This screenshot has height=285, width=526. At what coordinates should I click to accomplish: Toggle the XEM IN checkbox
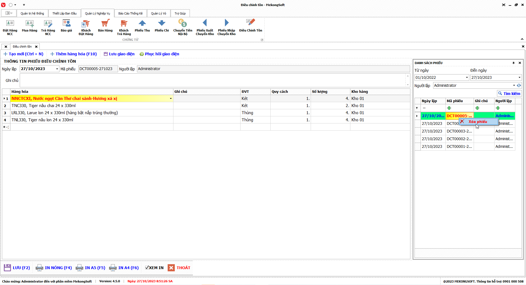click(147, 268)
